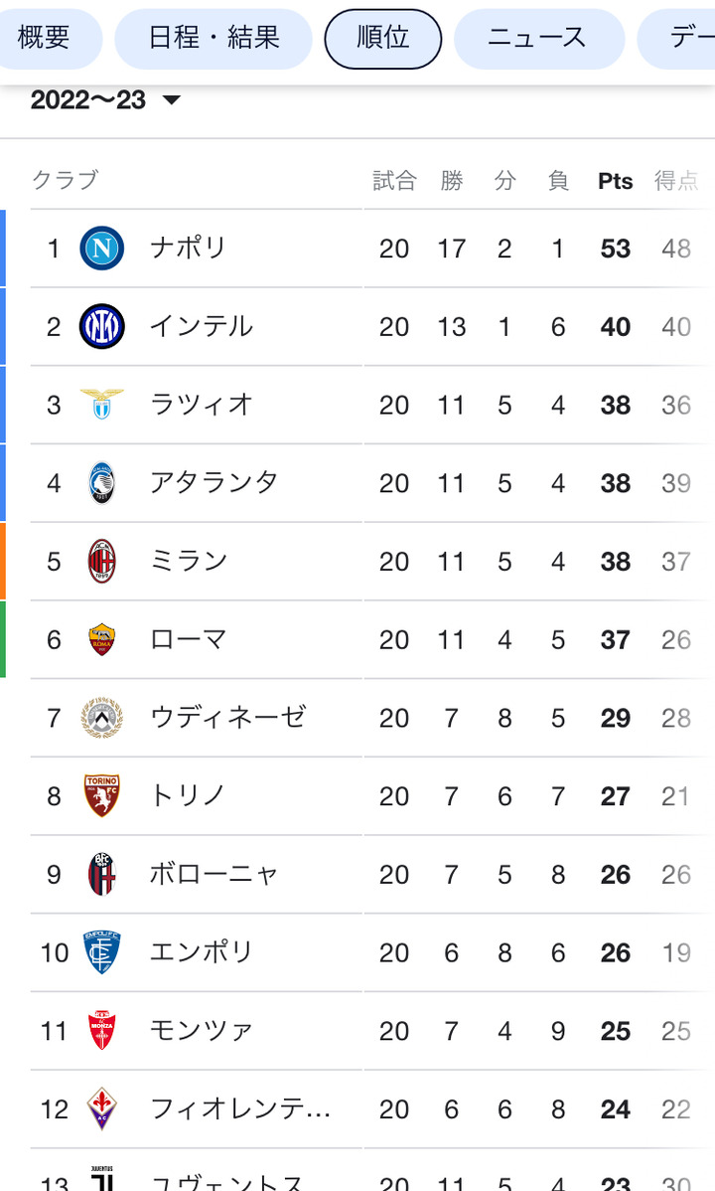Open the ナポリ team name link
Screen dimensions: 715x1191
(x=189, y=248)
